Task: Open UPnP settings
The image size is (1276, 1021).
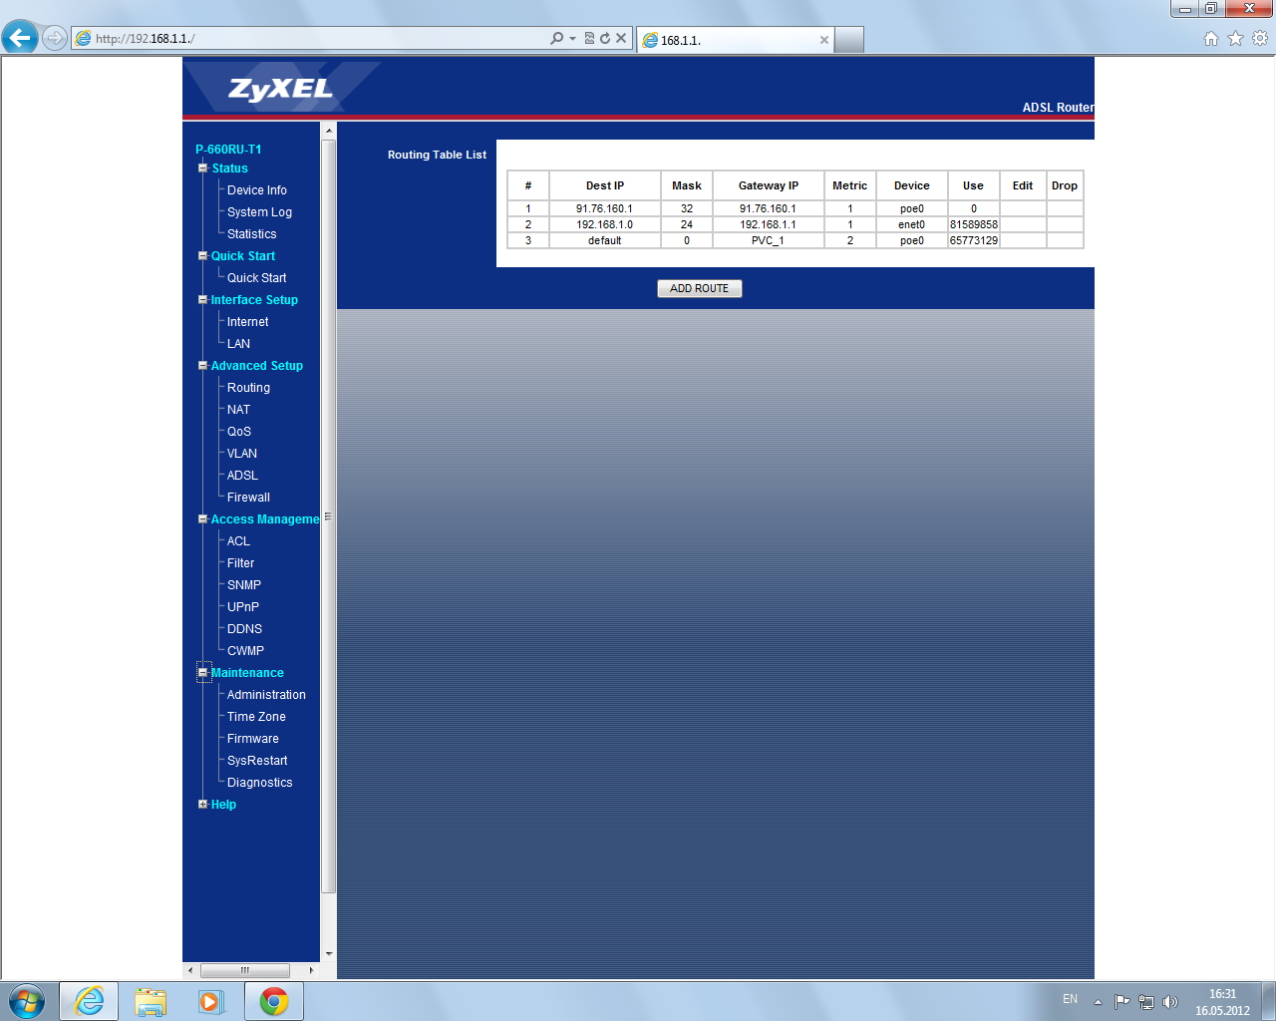Action: [x=243, y=607]
